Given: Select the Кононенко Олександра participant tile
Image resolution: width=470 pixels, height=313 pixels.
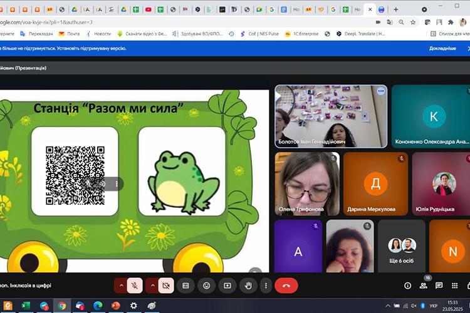Looking at the screenshot, I should pos(431,116).
